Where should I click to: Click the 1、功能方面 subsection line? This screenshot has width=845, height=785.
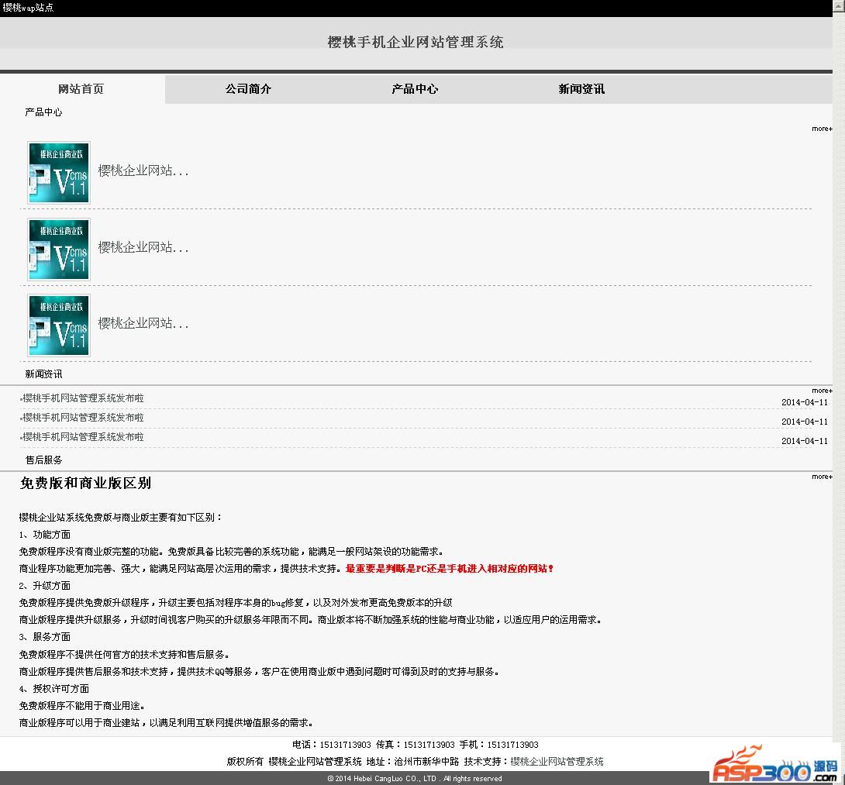click(x=45, y=535)
